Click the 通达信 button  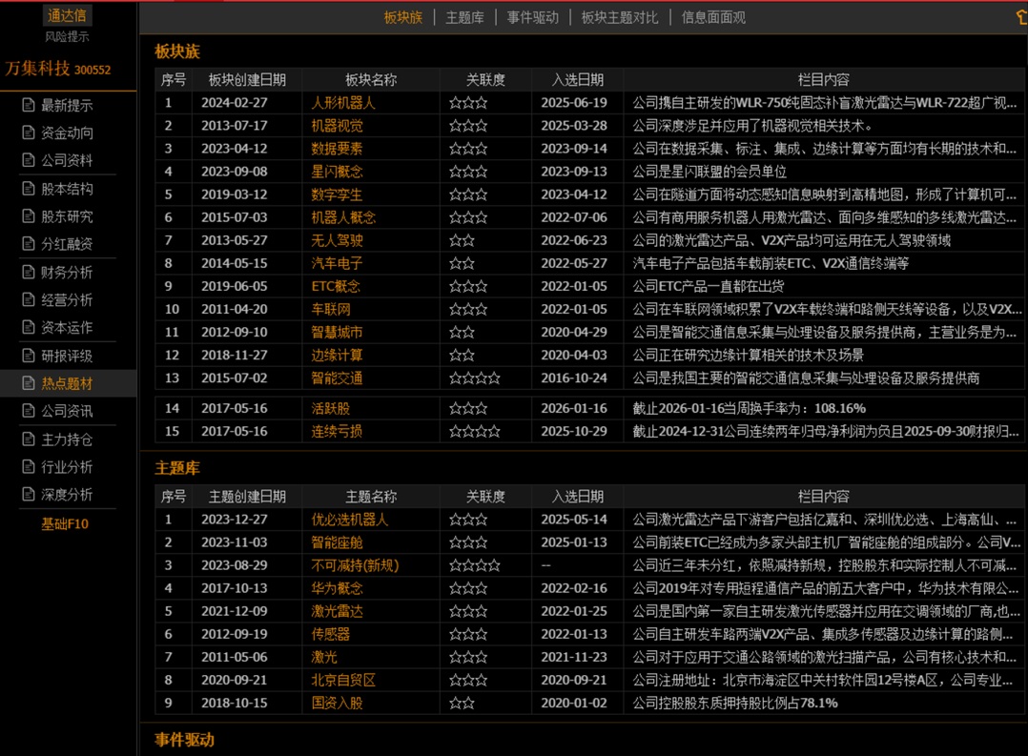point(67,15)
